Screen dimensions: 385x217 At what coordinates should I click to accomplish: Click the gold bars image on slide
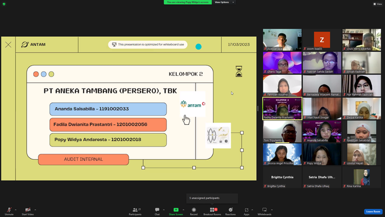pos(218,135)
